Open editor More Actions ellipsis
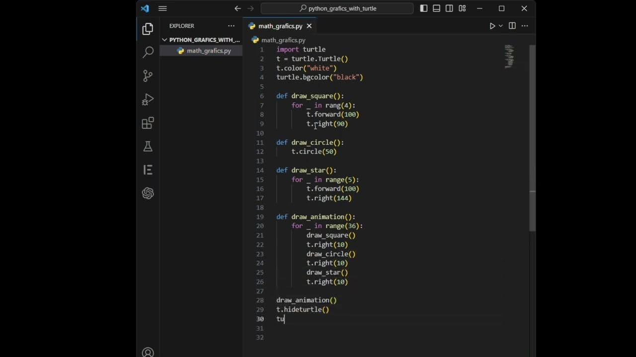Screen dimensions: 636x357 525,26
